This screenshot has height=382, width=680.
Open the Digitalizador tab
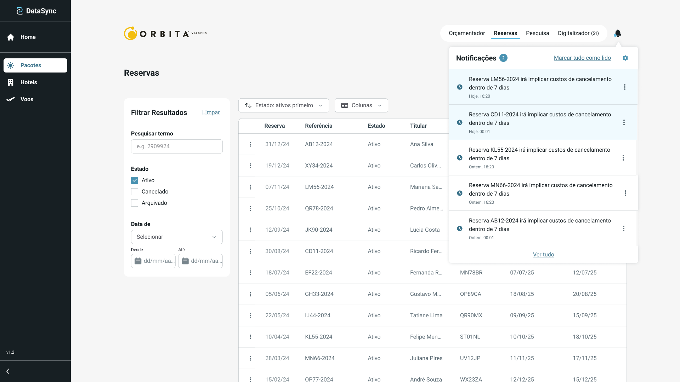click(578, 33)
